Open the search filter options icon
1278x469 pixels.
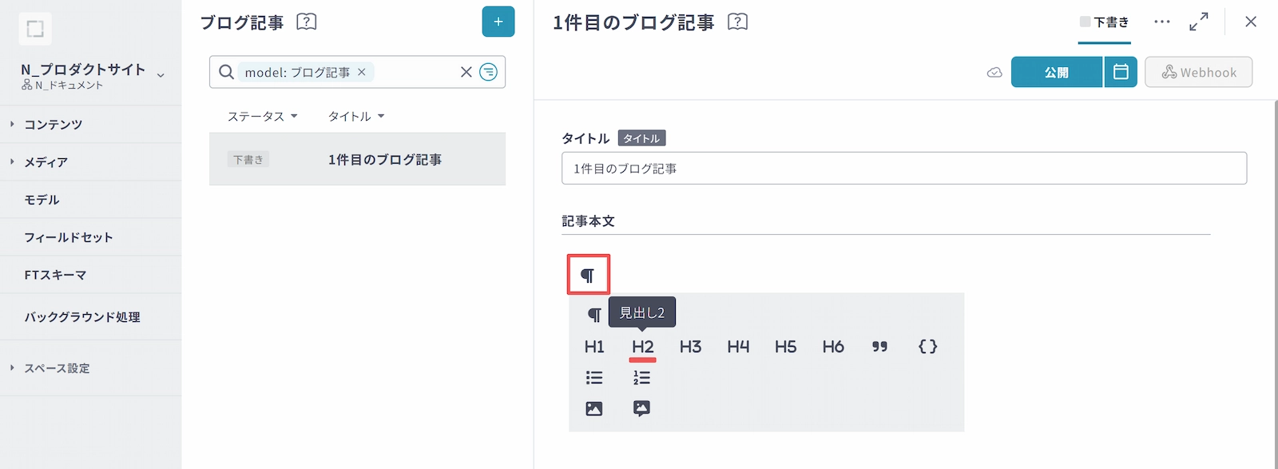coord(488,72)
